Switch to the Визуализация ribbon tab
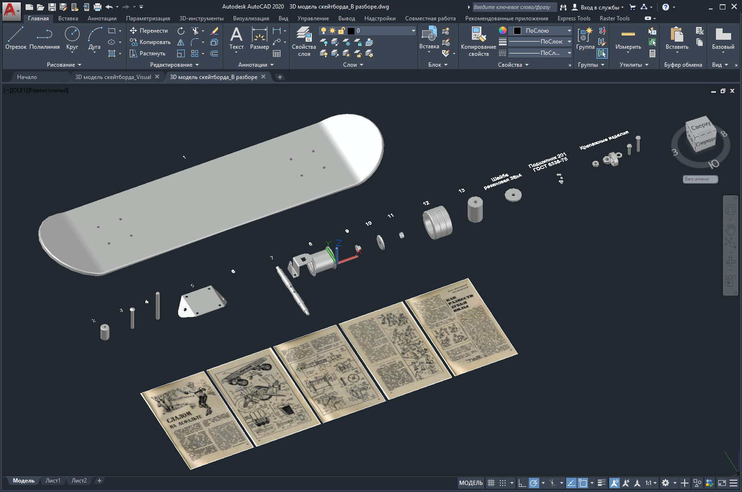This screenshot has width=742, height=492. click(x=251, y=18)
